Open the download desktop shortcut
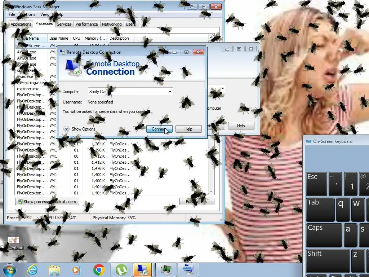Viewport: 369px width, 277px height. (14, 243)
